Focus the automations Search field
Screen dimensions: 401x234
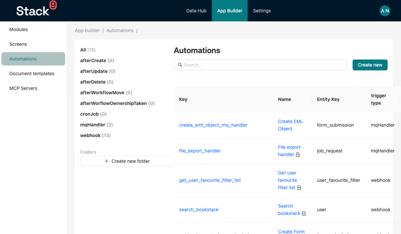pos(260,65)
